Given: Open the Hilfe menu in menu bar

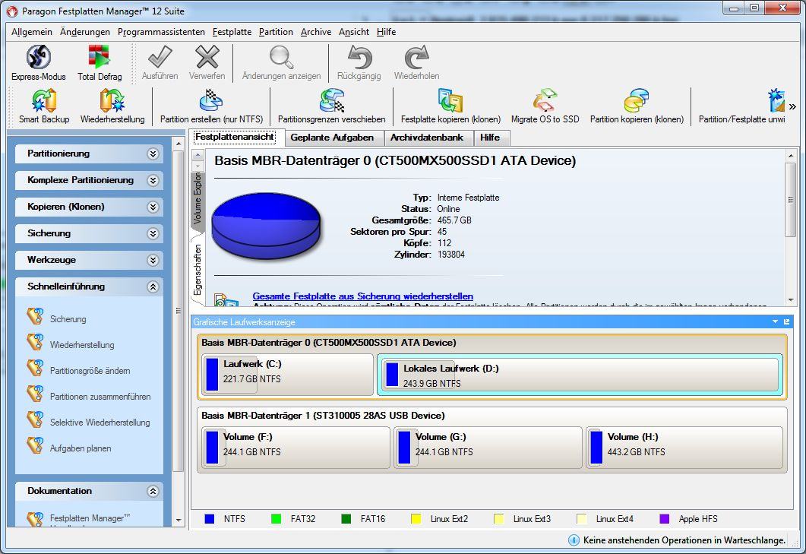Looking at the screenshot, I should (x=386, y=32).
